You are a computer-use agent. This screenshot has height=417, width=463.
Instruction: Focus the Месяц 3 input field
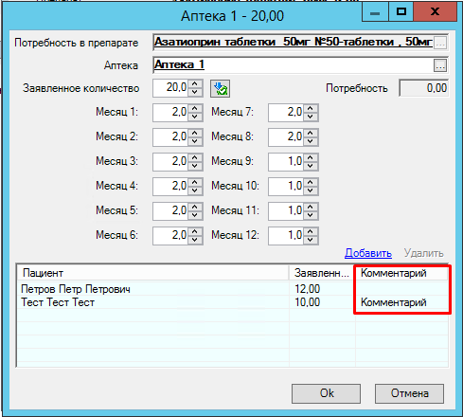coord(170,162)
